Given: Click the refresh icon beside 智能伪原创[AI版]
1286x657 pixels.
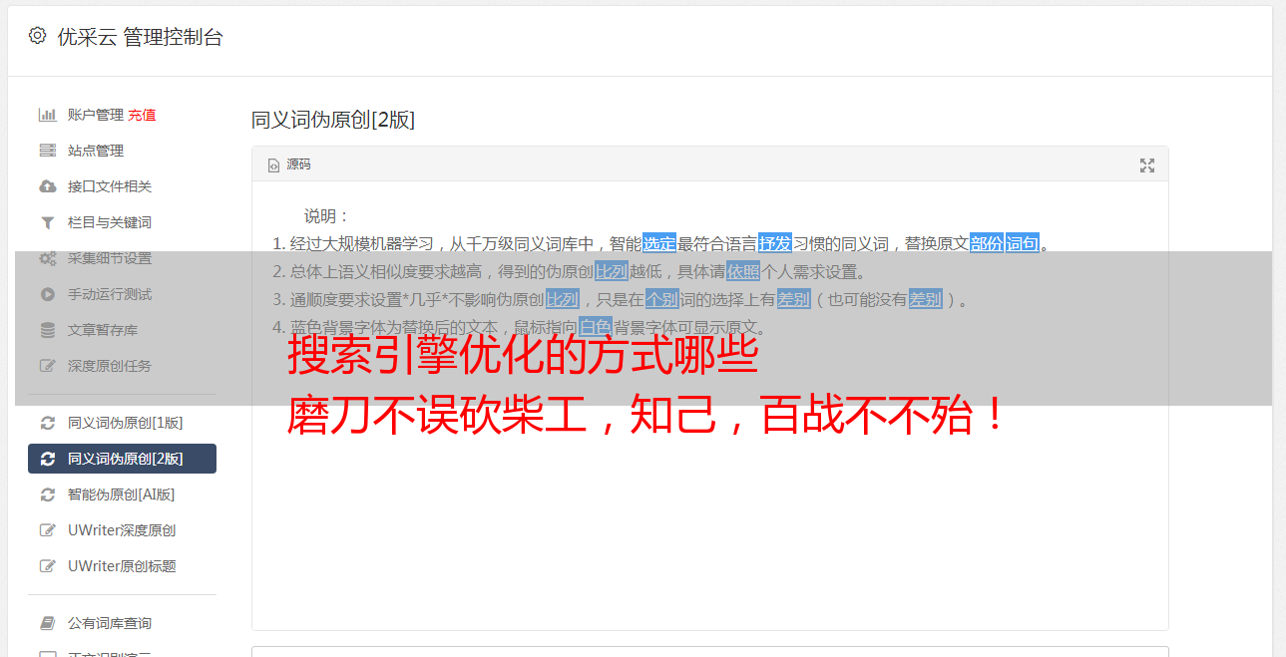Looking at the screenshot, I should pos(47,494).
